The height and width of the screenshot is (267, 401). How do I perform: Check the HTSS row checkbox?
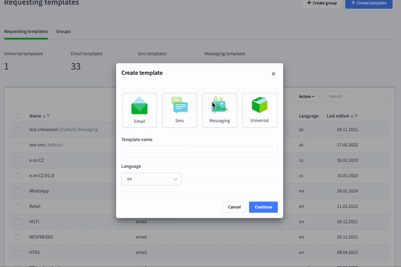[x=18, y=252]
